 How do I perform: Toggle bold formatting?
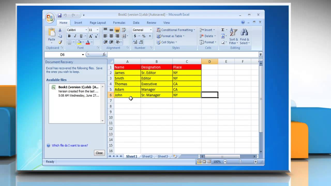point(69,36)
